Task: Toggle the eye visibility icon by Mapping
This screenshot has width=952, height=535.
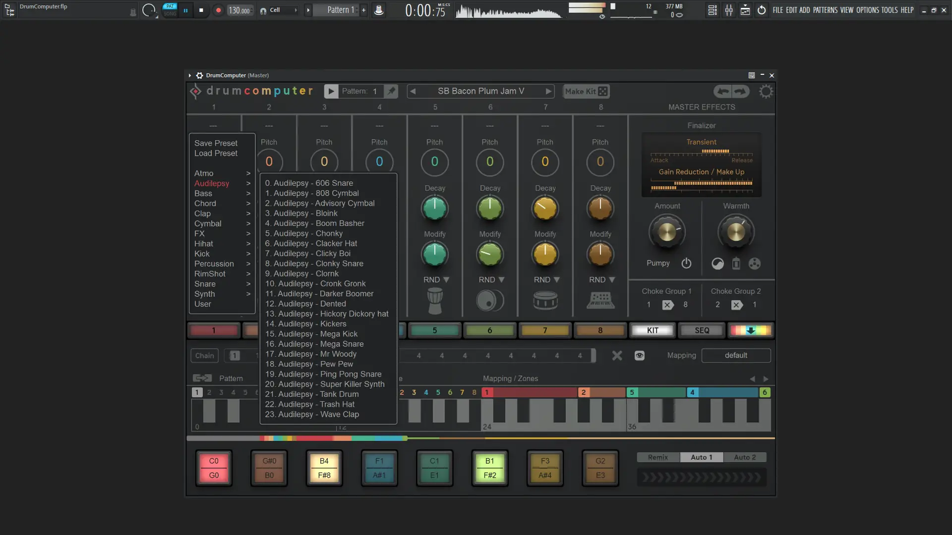Action: click(640, 355)
